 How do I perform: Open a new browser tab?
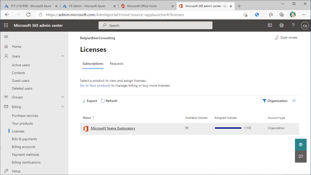point(239,6)
